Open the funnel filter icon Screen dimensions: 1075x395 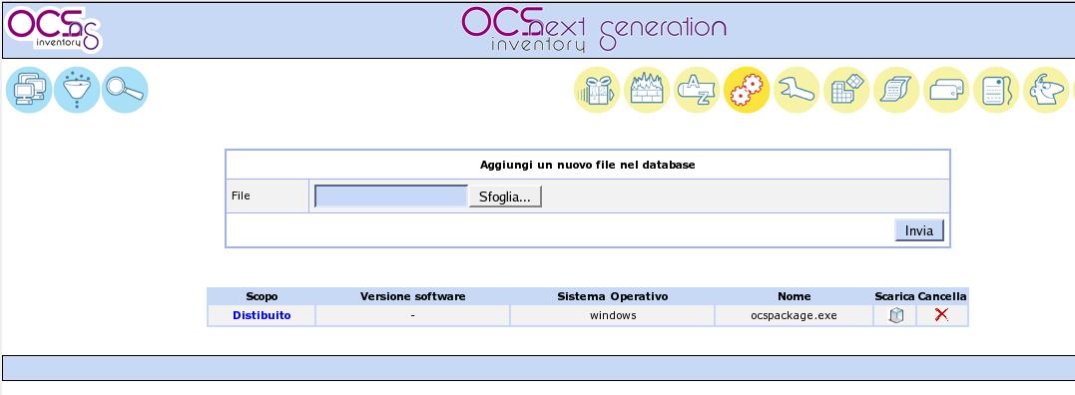tap(77, 90)
